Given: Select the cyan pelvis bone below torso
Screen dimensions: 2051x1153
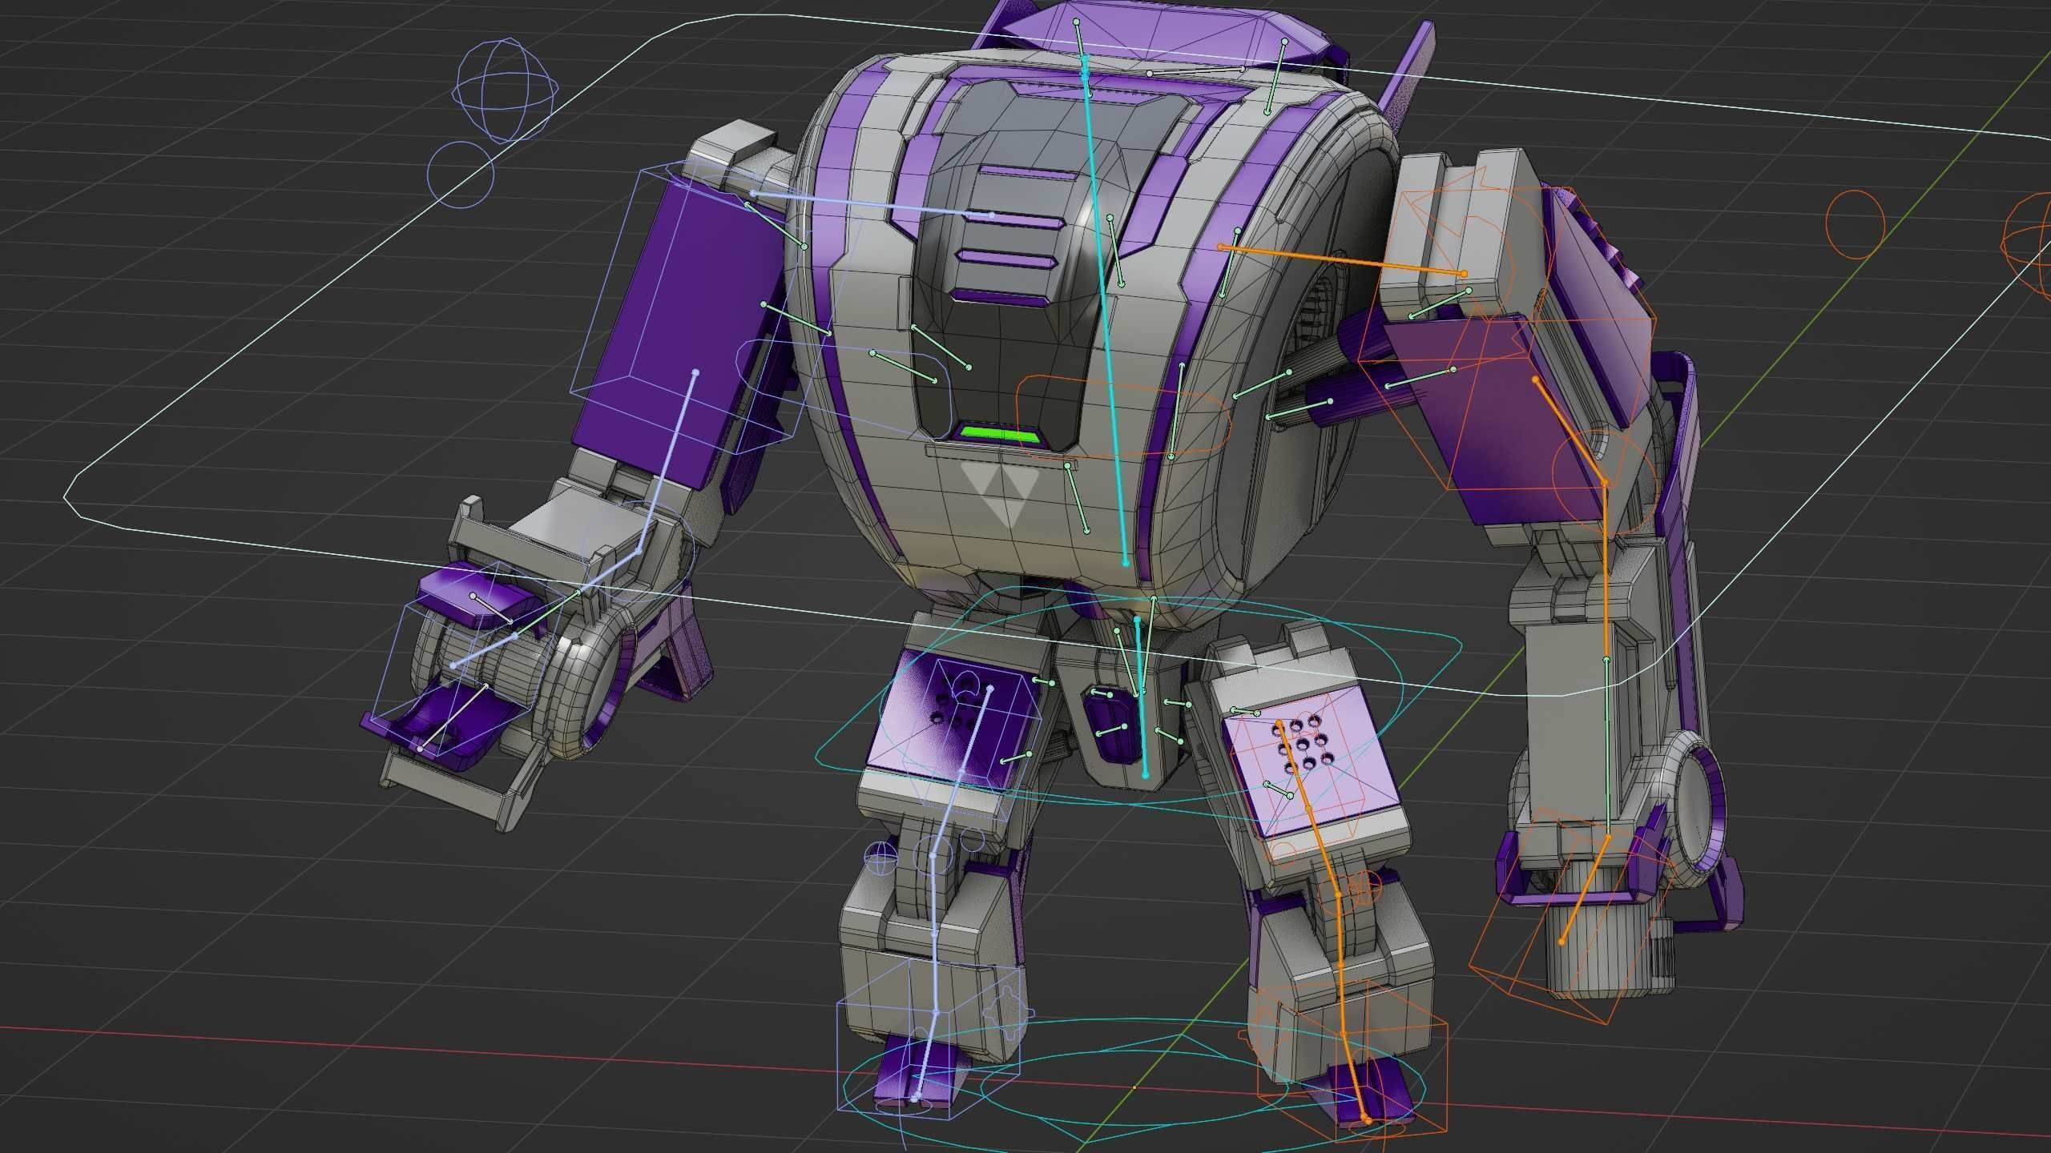Looking at the screenshot, I should 1142,696.
